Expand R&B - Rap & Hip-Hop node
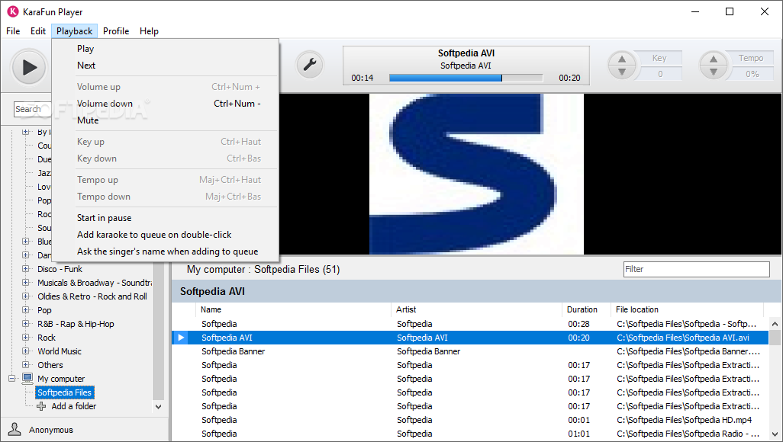The image size is (783, 442). (x=25, y=324)
